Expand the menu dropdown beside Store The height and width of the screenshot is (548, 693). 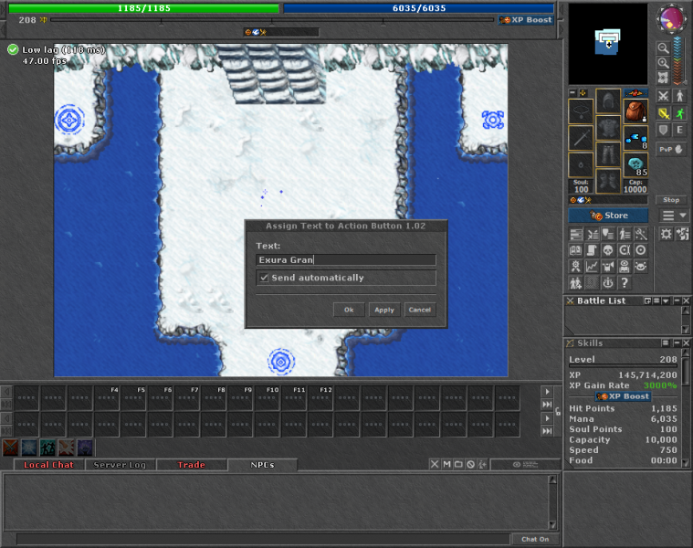pos(675,216)
